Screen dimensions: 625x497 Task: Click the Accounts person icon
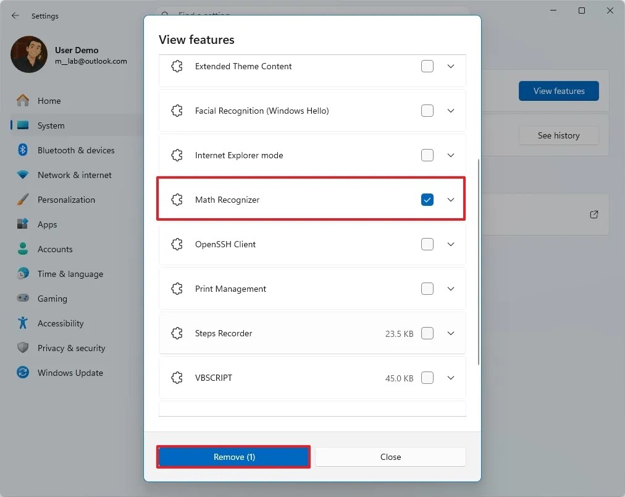23,248
